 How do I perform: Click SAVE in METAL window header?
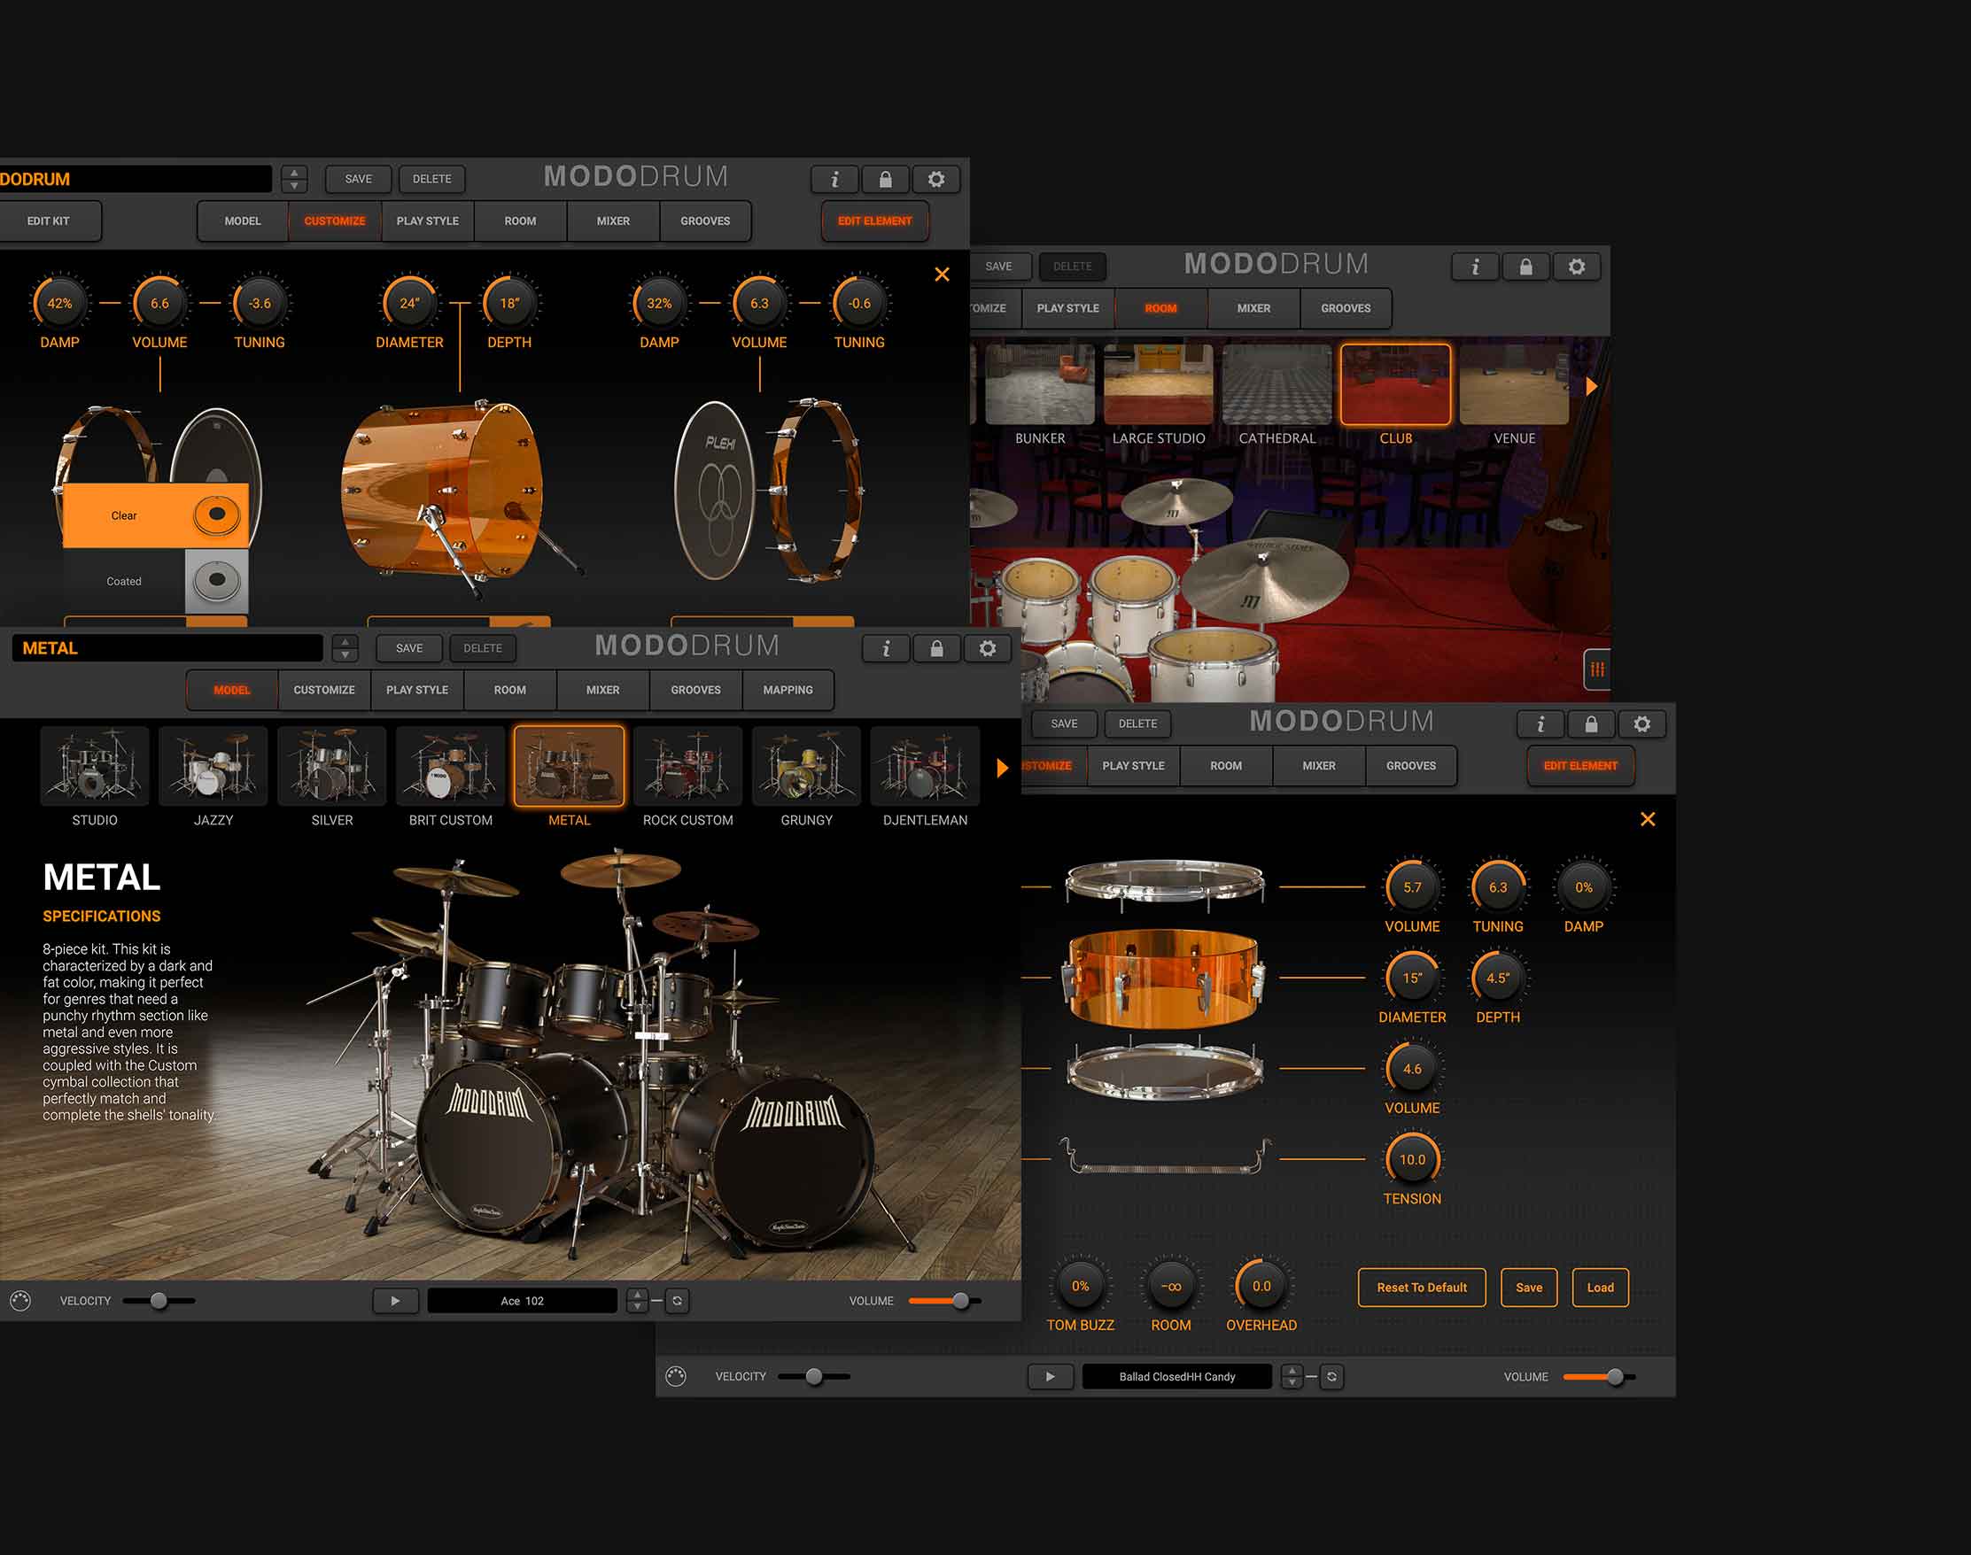(x=409, y=648)
